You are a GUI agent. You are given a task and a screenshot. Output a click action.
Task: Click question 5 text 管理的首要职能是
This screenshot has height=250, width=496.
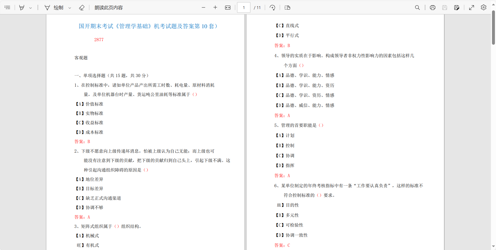pyautogui.click(x=299, y=125)
